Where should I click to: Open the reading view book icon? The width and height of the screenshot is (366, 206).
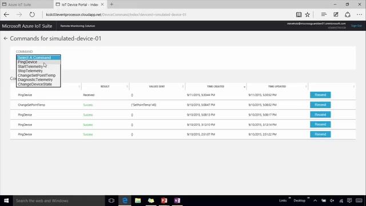tap(299, 14)
